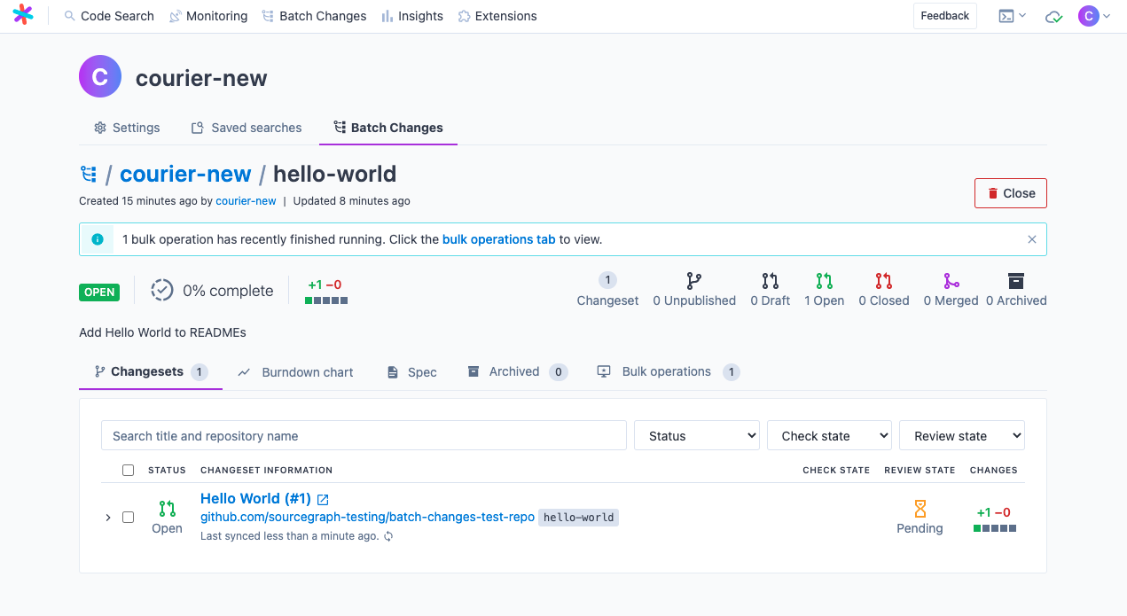Check the Hello World changeset checkbox
Viewport: 1127px width, 616px height.
128,517
